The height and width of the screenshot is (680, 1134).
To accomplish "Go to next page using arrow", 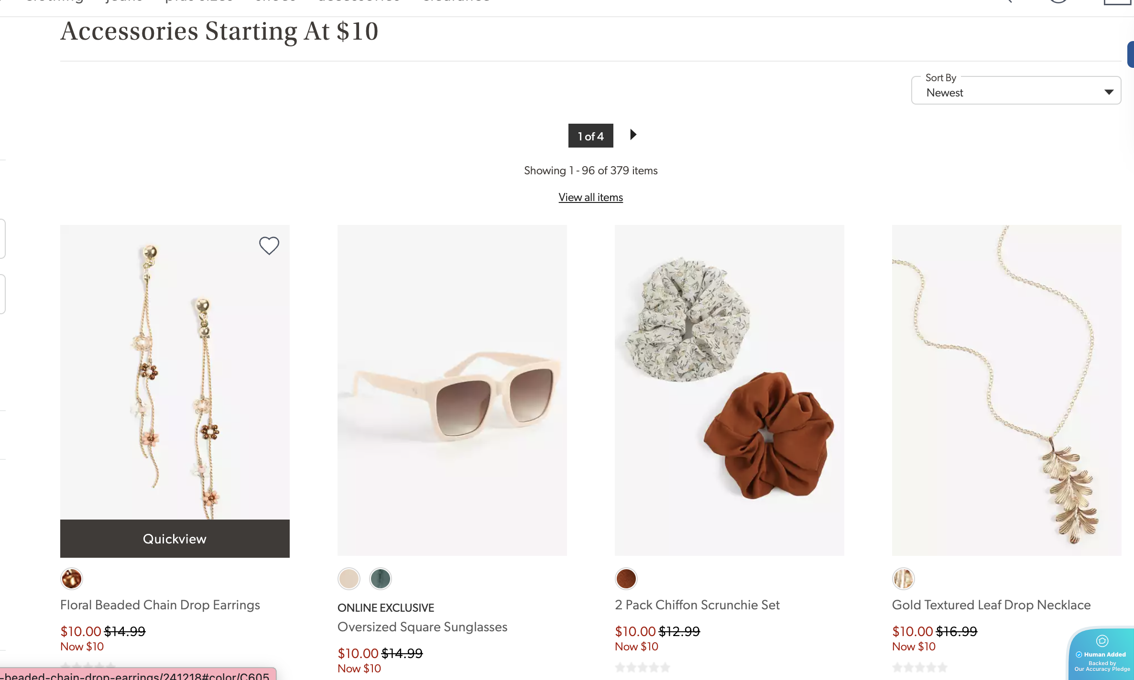I will coord(633,135).
